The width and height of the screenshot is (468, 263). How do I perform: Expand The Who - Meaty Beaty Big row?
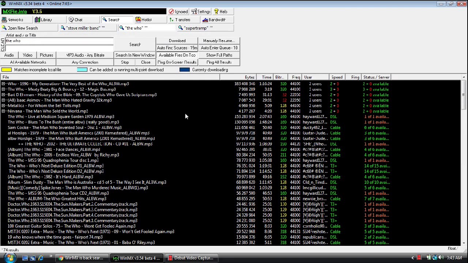tap(3, 89)
